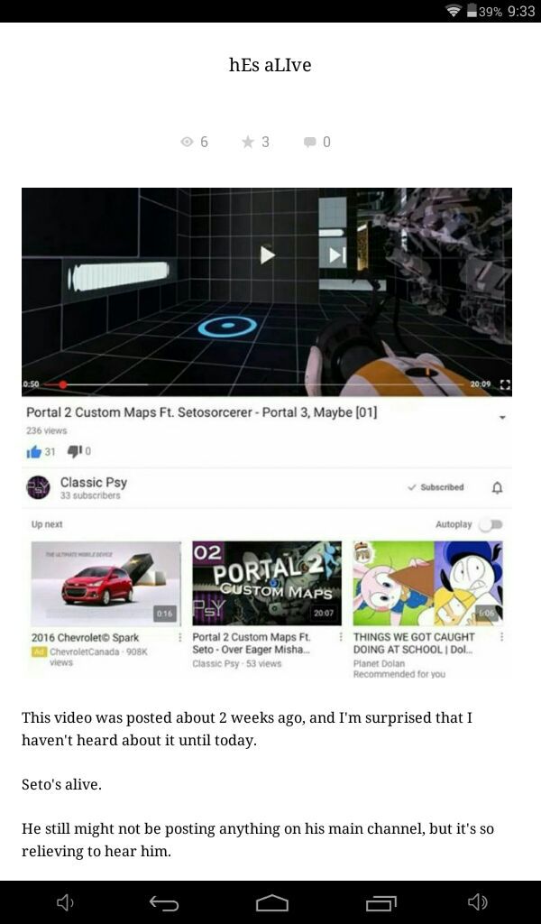This screenshot has width=541, height=924.
Task: Skip to next video in player
Action: tap(337, 254)
